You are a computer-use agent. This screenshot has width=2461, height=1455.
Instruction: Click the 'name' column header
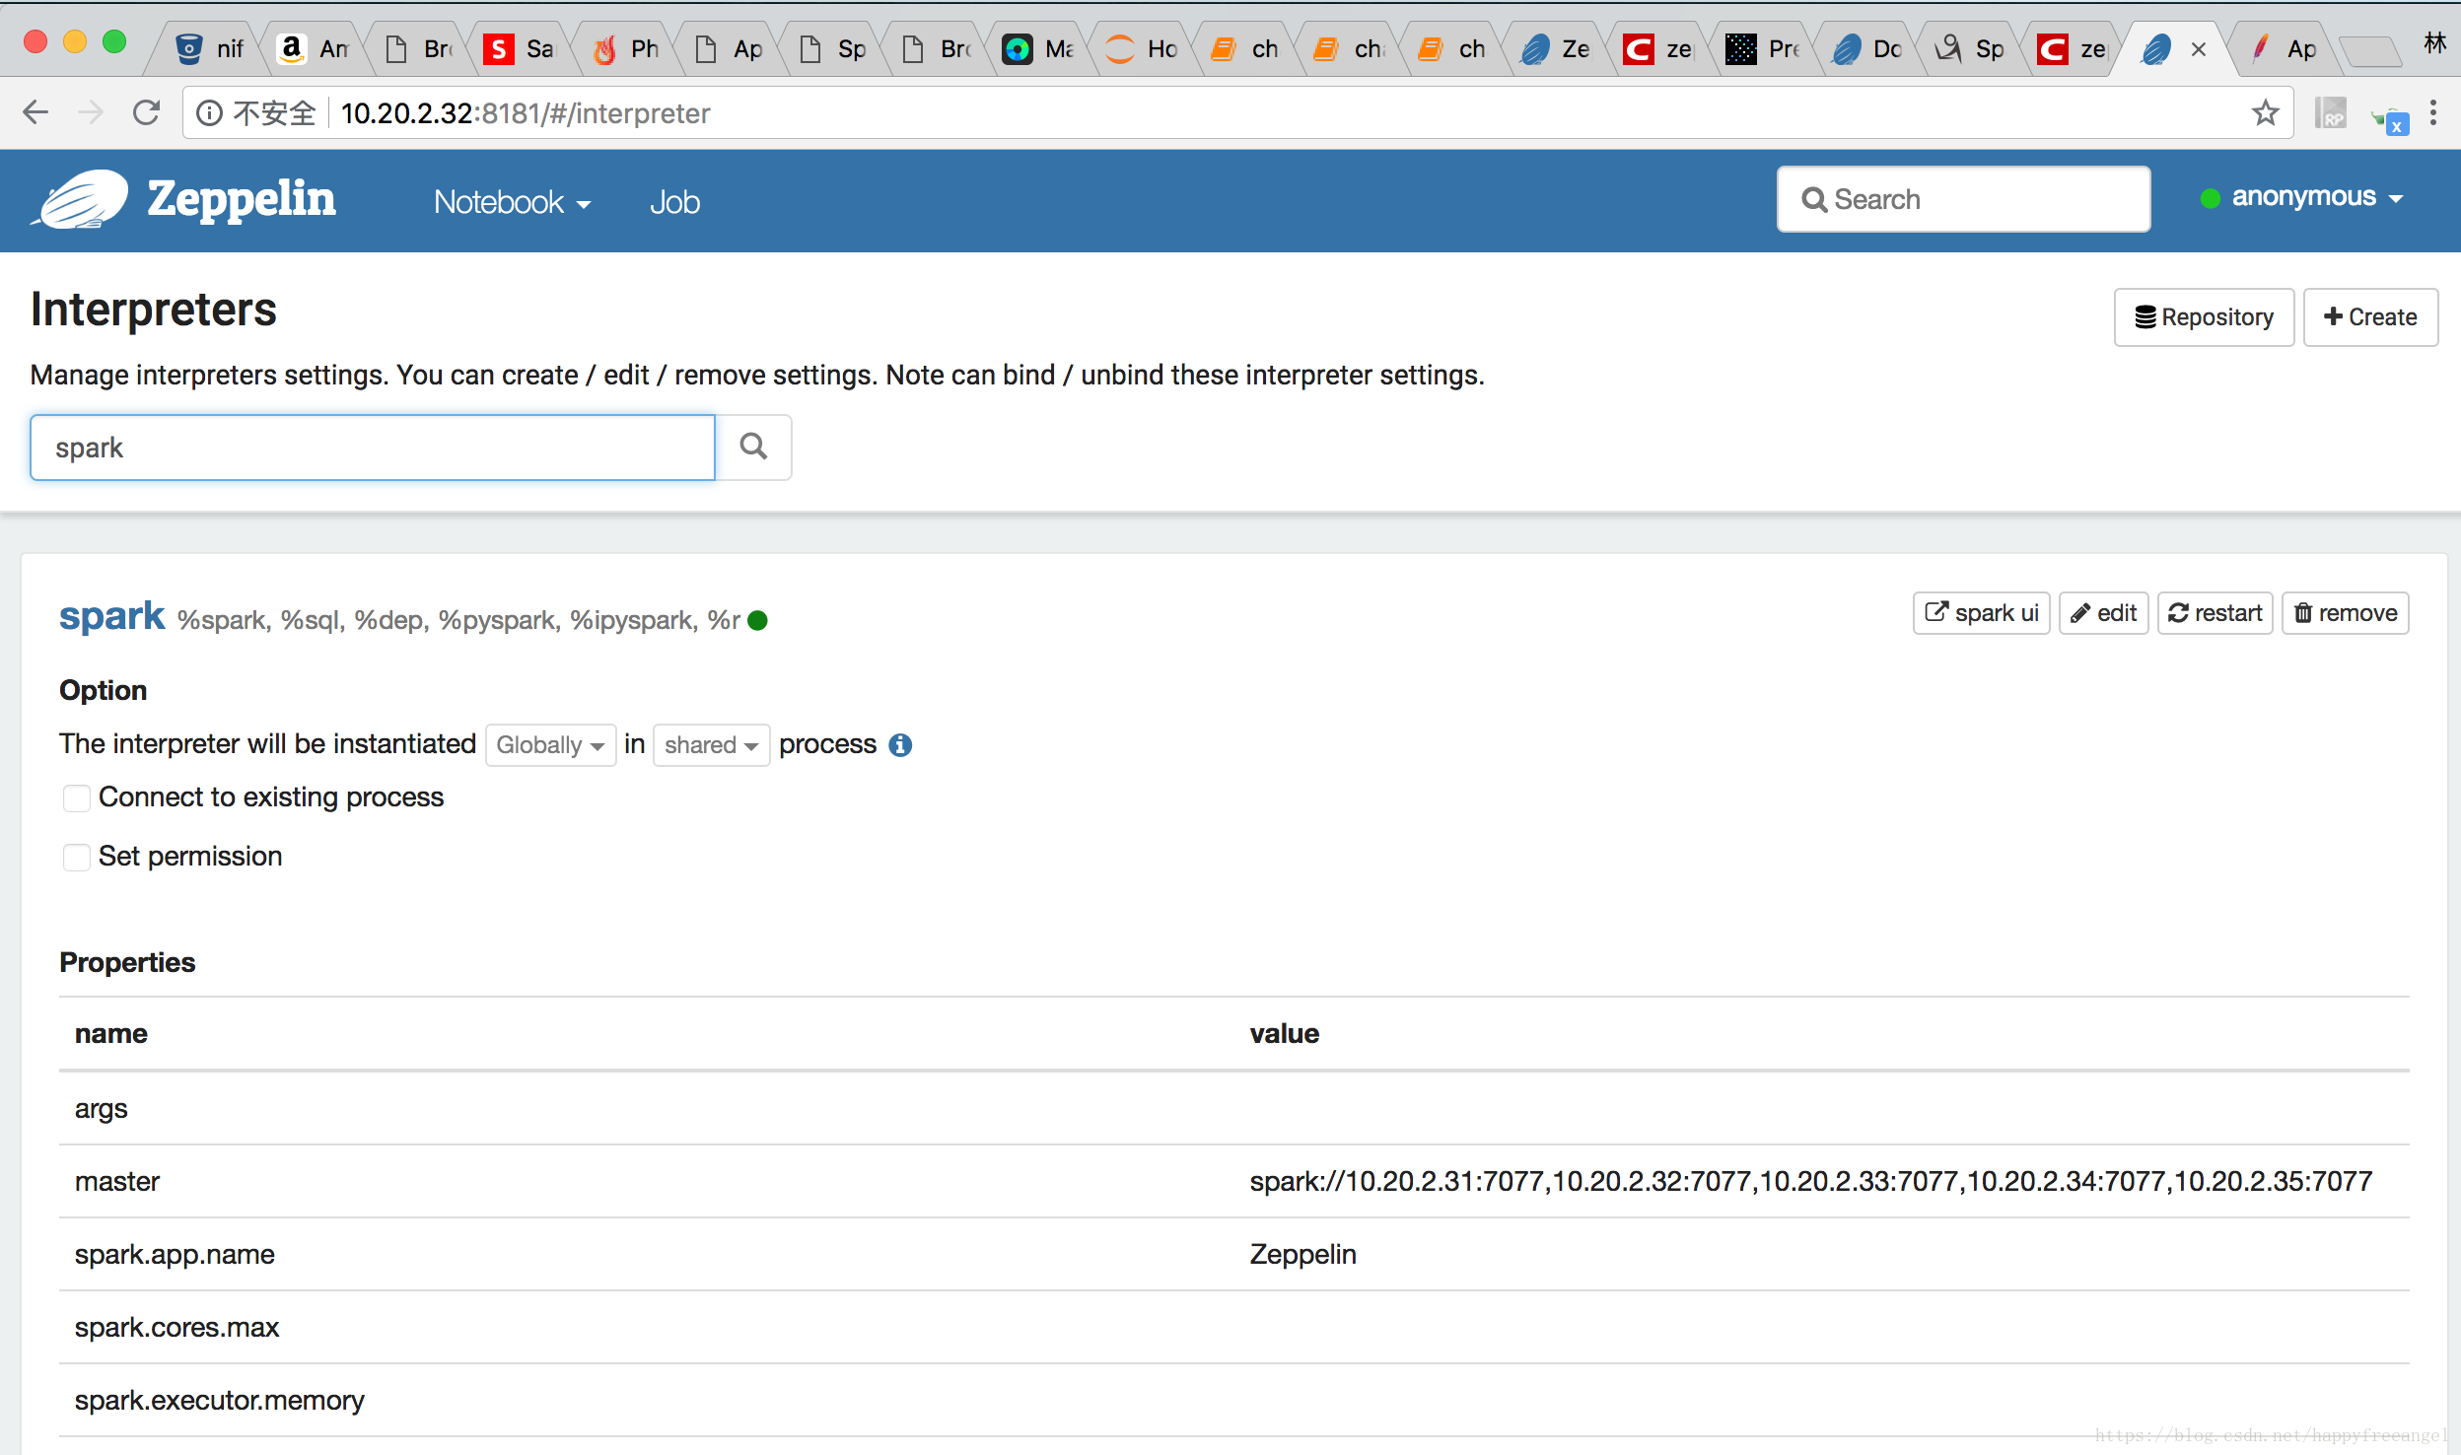pos(111,1033)
